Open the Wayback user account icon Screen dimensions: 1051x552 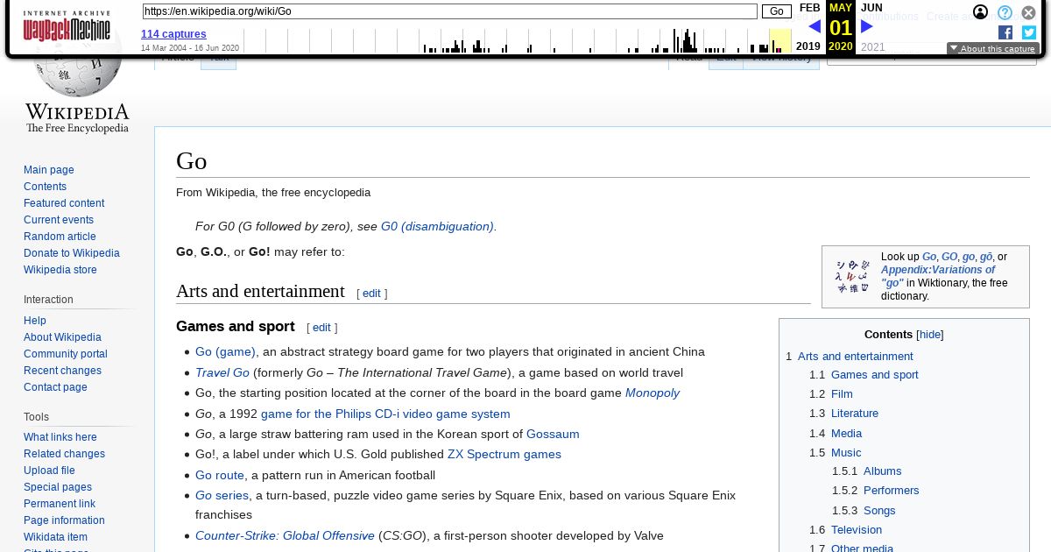tap(981, 12)
